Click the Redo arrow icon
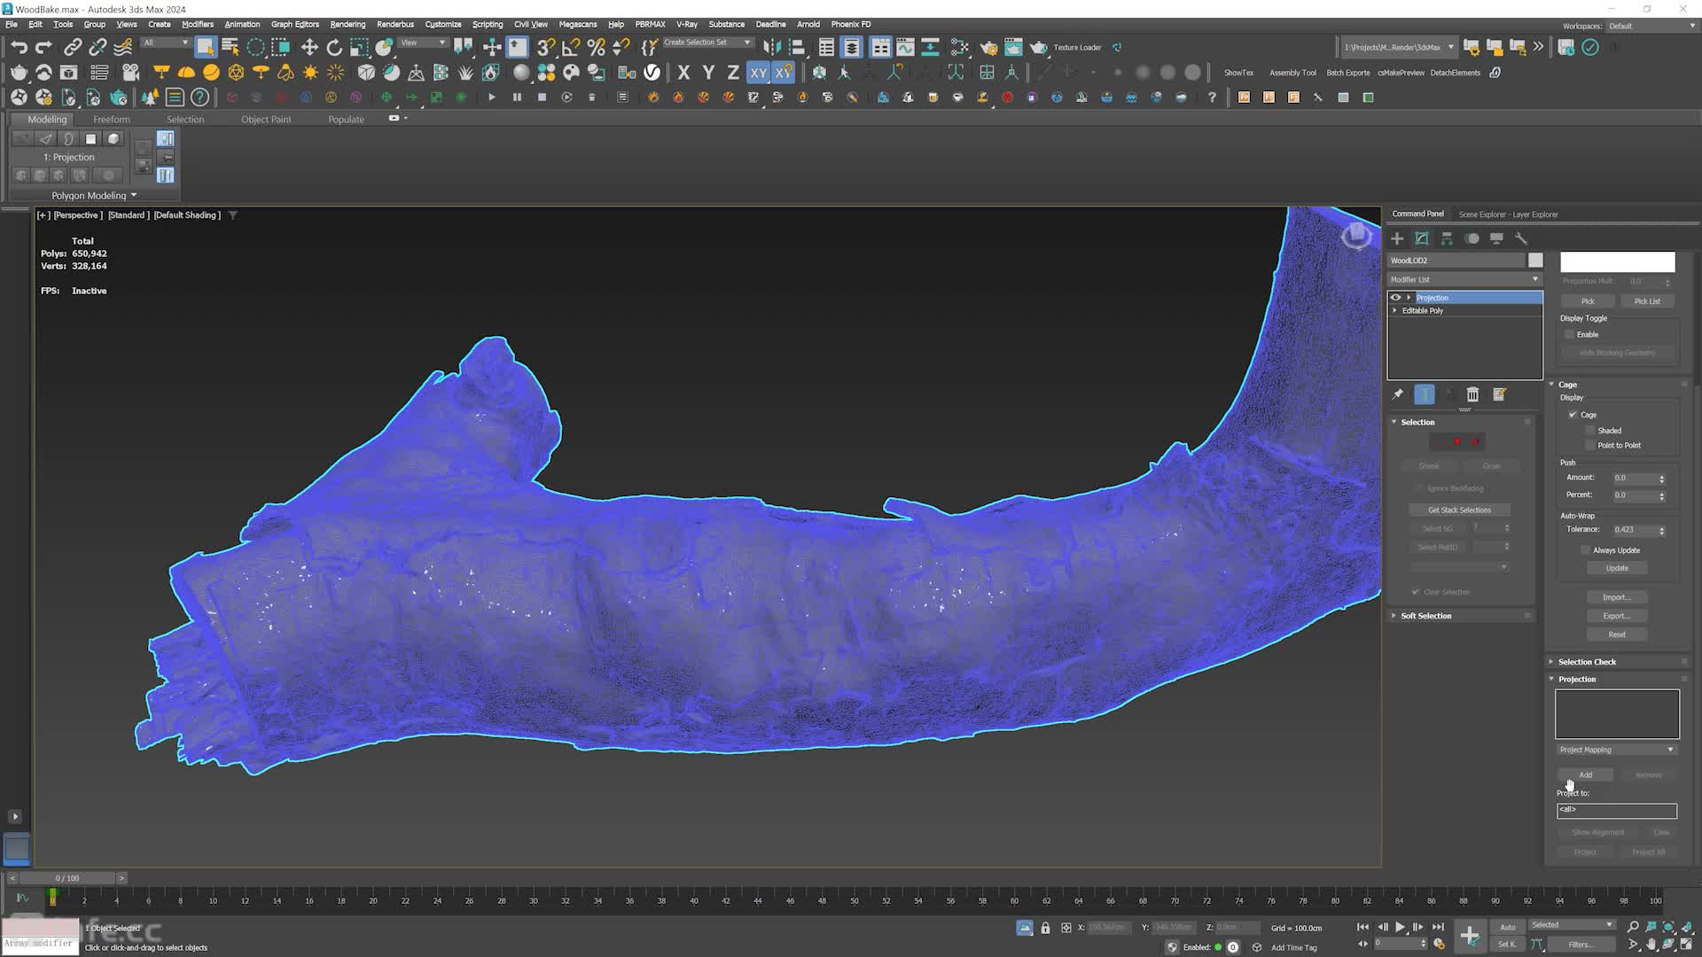 [43, 47]
